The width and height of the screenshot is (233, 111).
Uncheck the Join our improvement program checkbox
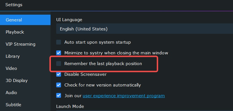(59, 96)
